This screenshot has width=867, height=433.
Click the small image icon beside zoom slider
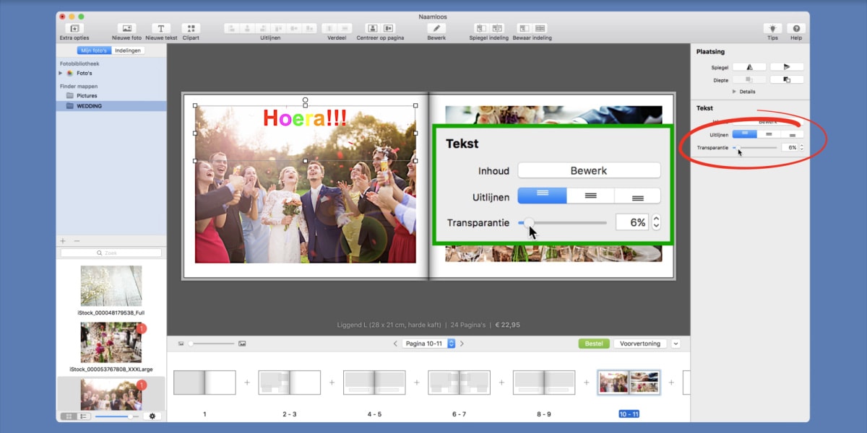[181, 344]
